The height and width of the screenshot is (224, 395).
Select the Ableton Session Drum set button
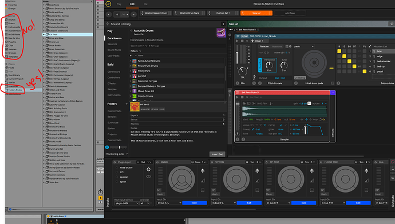(x=156, y=13)
